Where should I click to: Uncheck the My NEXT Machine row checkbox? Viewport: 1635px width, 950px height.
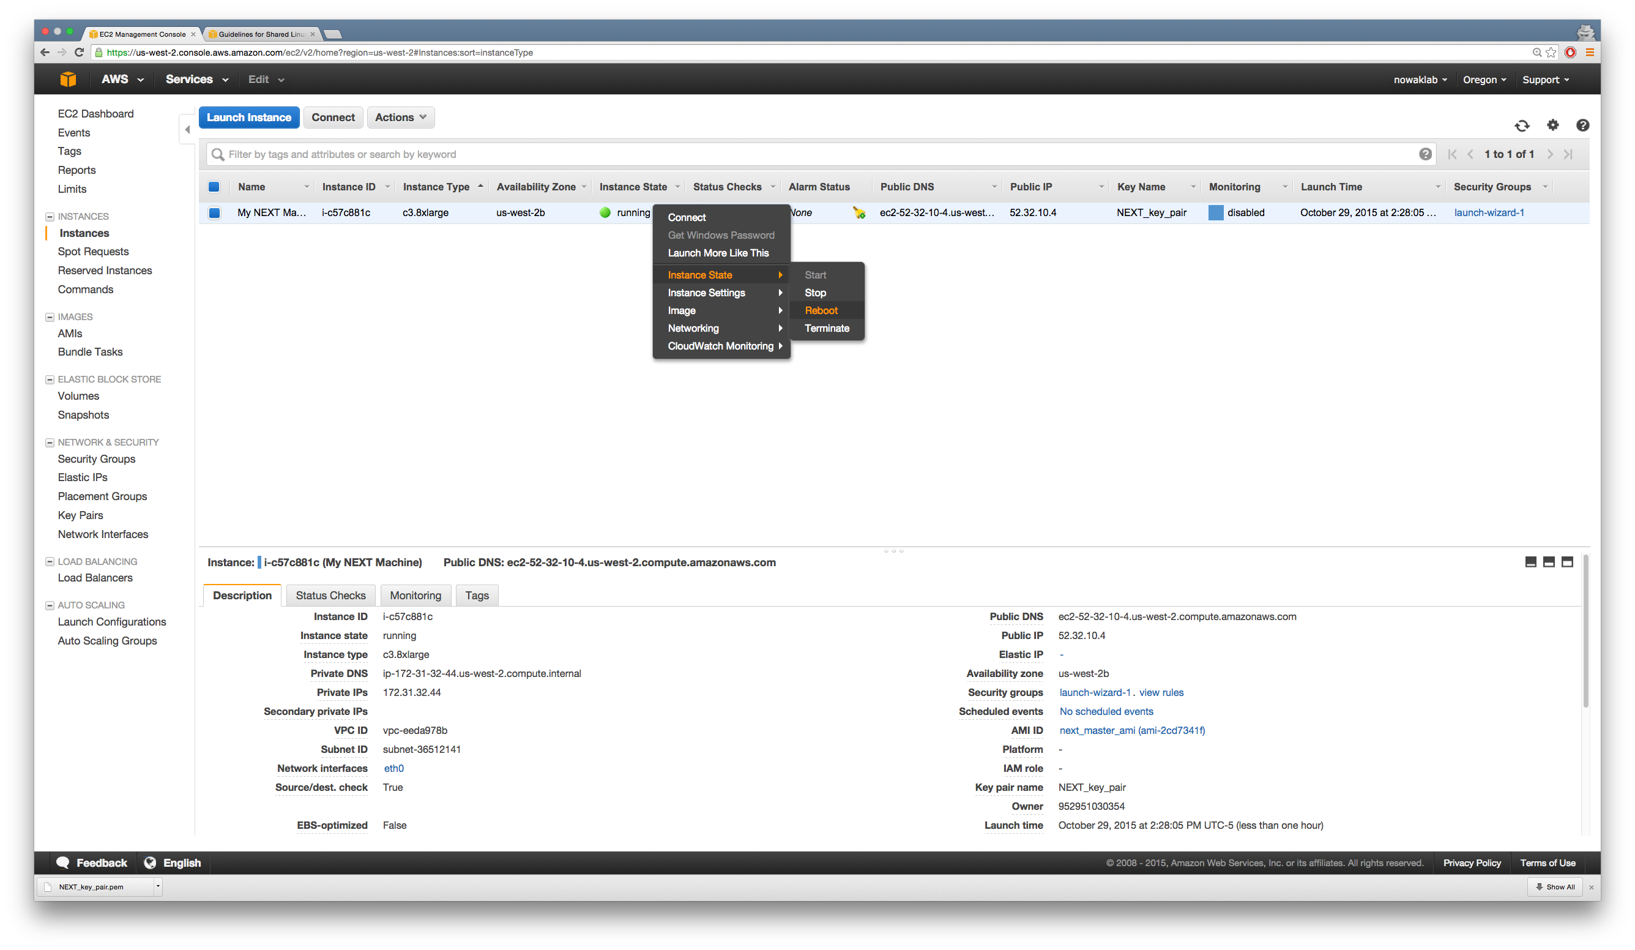tap(214, 213)
